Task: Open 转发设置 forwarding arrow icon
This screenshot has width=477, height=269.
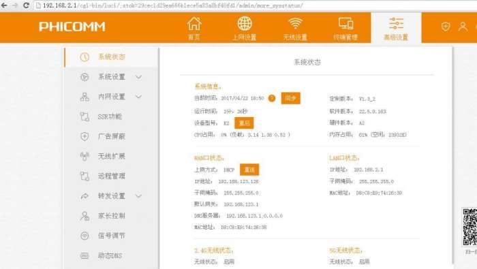Action: (x=84, y=196)
